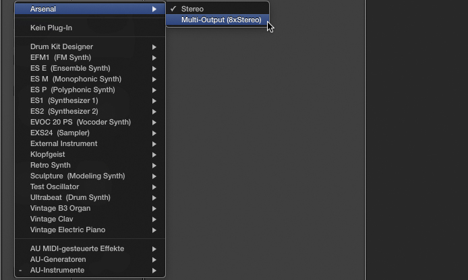Select EXS24 (Sampler)

[x=90, y=133]
